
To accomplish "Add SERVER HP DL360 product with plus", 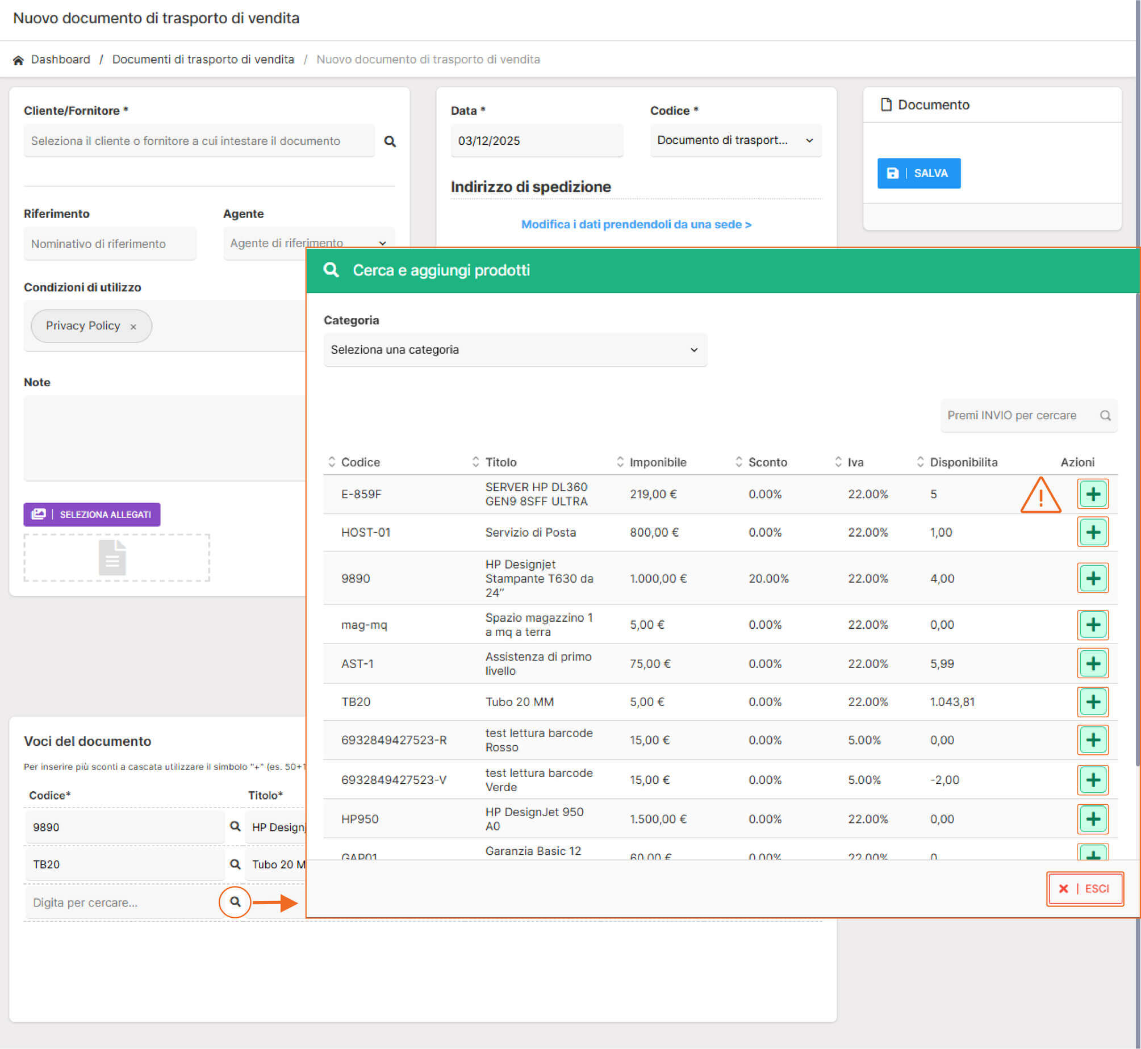I will tap(1092, 494).
